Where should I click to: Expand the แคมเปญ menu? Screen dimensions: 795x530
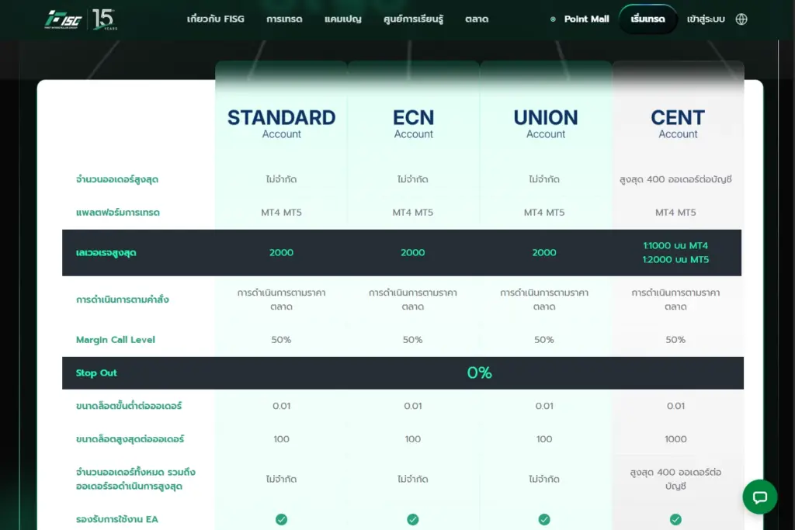(343, 19)
